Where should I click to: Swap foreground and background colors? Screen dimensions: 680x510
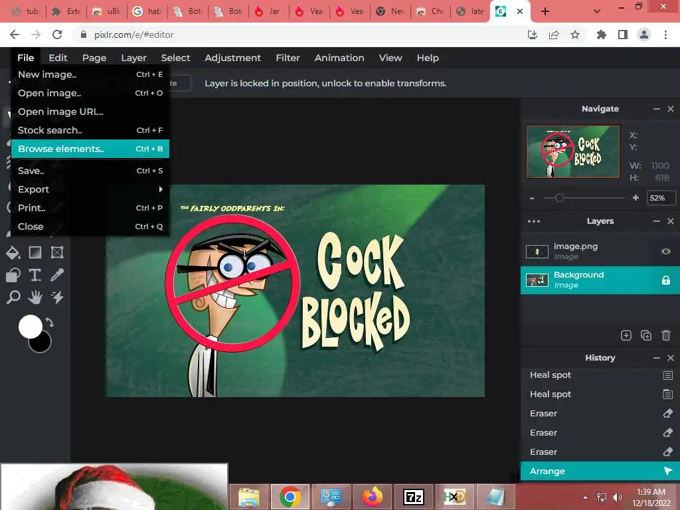pyautogui.click(x=50, y=322)
